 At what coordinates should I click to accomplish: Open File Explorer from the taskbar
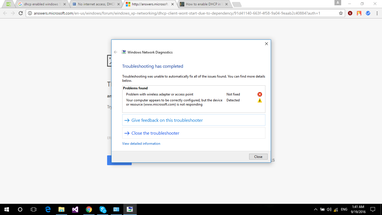[x=62, y=209]
